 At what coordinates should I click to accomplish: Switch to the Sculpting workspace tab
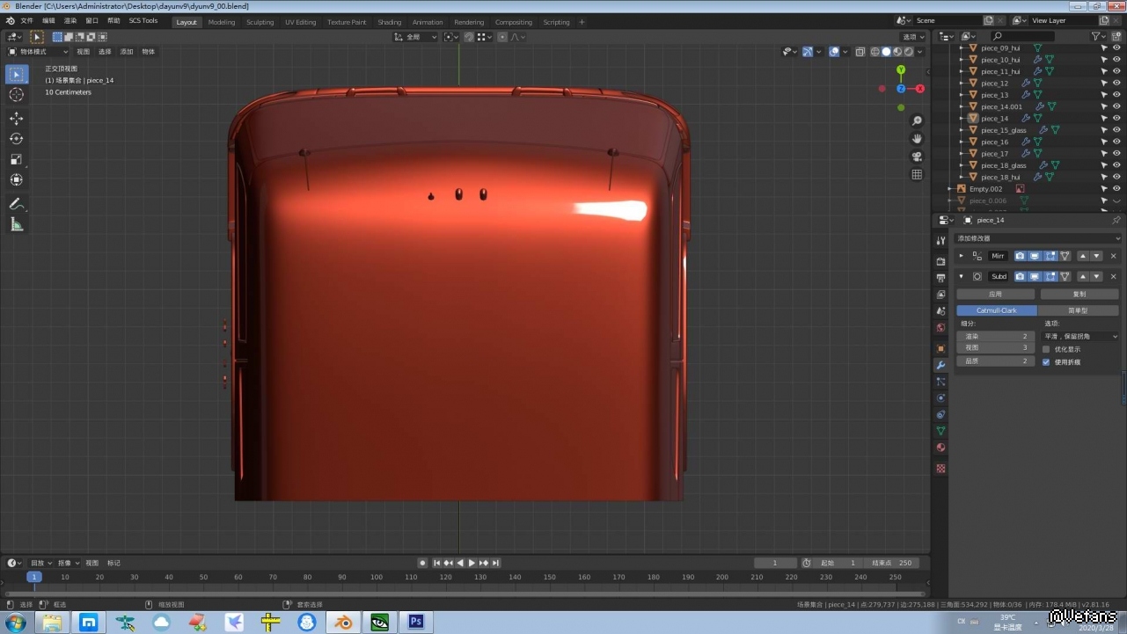tap(260, 22)
